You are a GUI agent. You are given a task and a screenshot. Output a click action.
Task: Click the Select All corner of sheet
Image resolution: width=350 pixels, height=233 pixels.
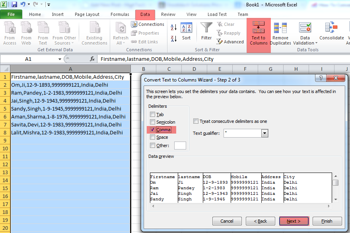(x=5, y=69)
